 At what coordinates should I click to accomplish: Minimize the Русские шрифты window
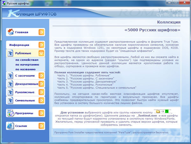click(170, 2)
